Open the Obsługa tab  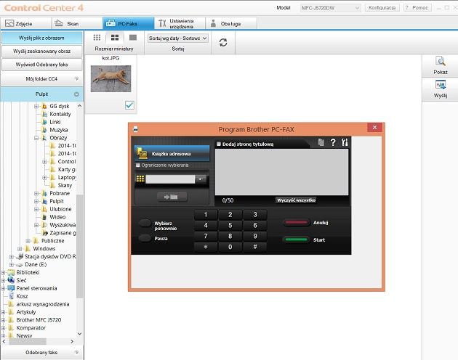tap(231, 23)
